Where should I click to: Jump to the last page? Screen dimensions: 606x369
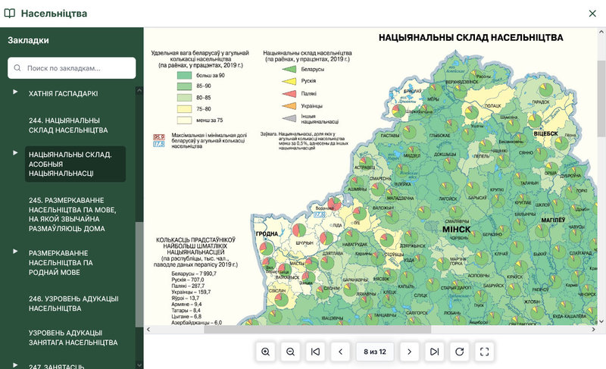coord(434,352)
